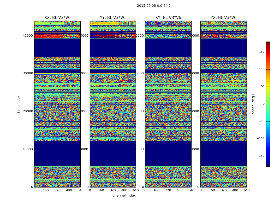
Task: Click inside the XY phase waterfall plot
Action: click(168, 104)
